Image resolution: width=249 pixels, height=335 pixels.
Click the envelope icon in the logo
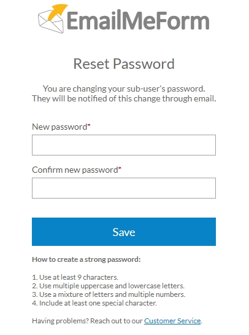tap(51, 23)
